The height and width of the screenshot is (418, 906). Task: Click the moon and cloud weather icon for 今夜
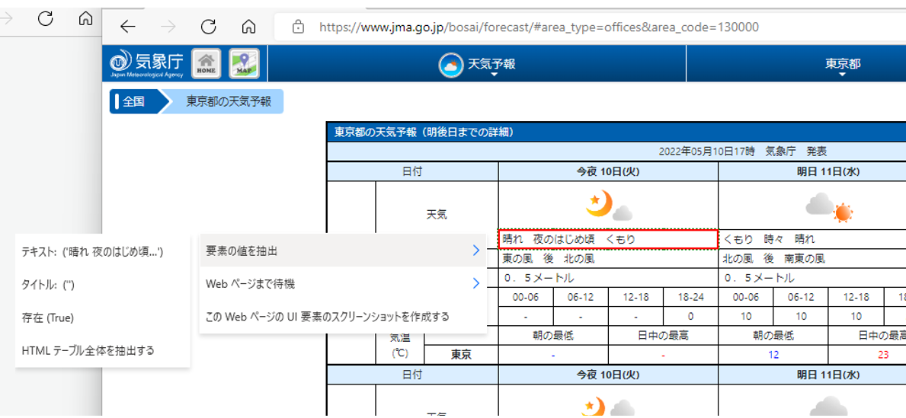coord(608,206)
